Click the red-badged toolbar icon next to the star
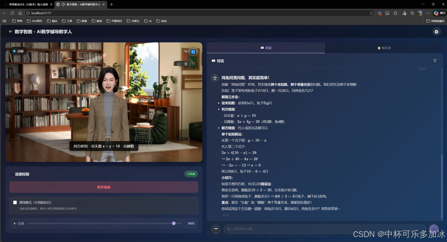This screenshot has height=242, width=447. [380, 13]
